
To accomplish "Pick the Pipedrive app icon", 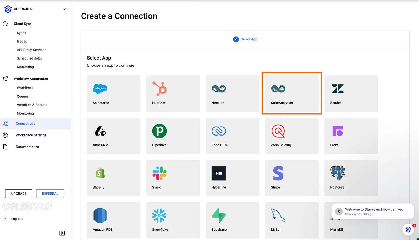I will pyautogui.click(x=159, y=131).
